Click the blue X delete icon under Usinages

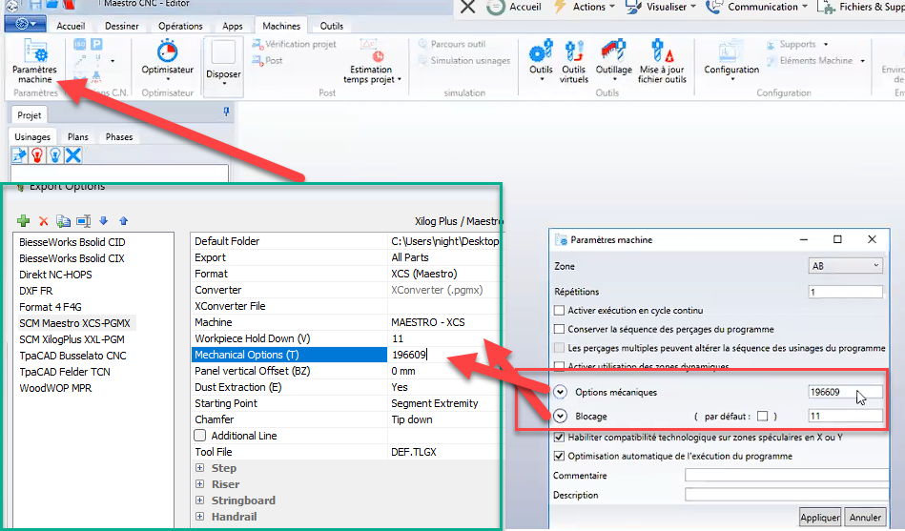[73, 155]
